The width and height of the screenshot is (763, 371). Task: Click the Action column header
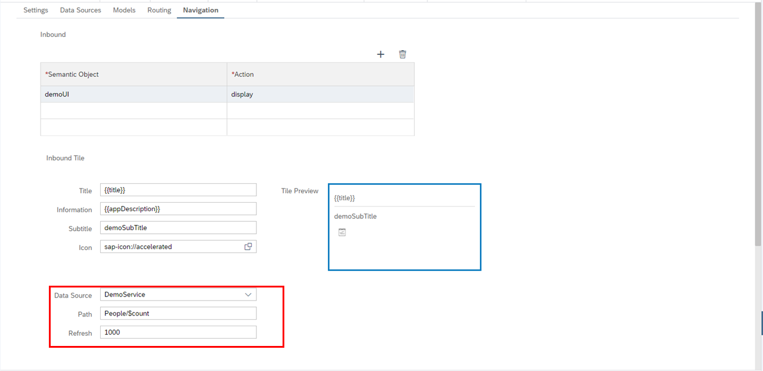(x=321, y=75)
